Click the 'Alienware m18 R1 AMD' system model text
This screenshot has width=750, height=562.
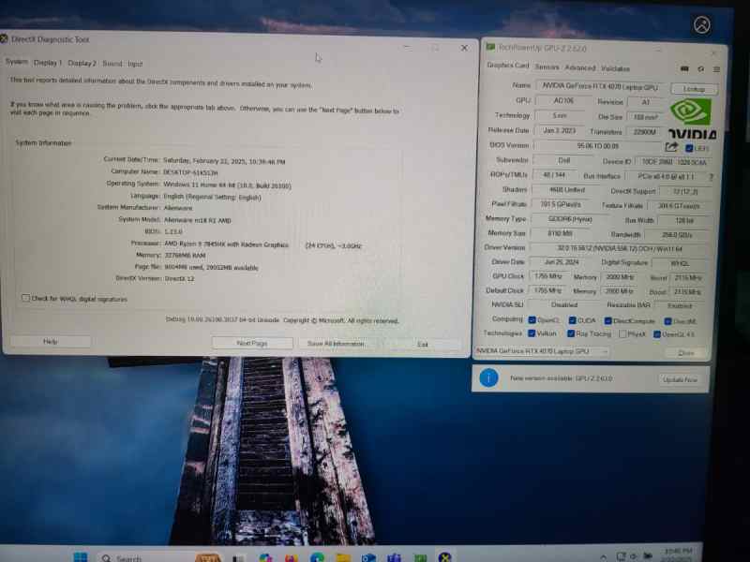[x=198, y=220]
